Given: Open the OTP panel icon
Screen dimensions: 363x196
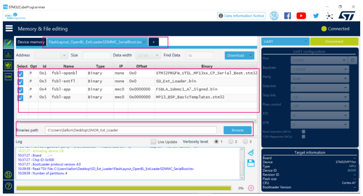Looking at the screenshot, I should point(9,77).
